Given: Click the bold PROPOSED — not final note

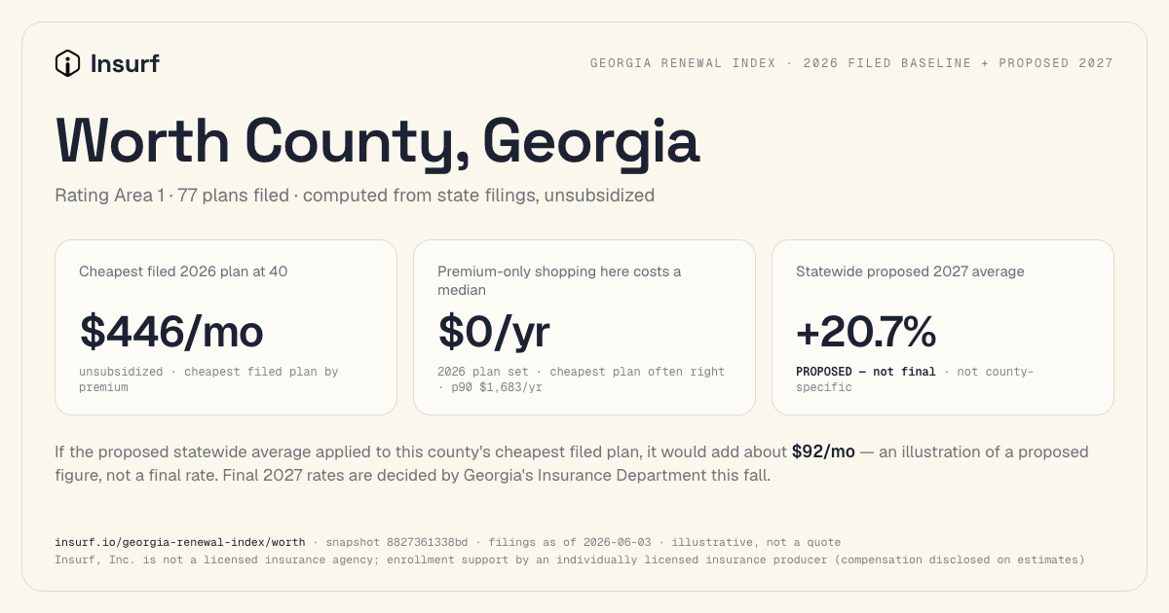Looking at the screenshot, I should 865,372.
